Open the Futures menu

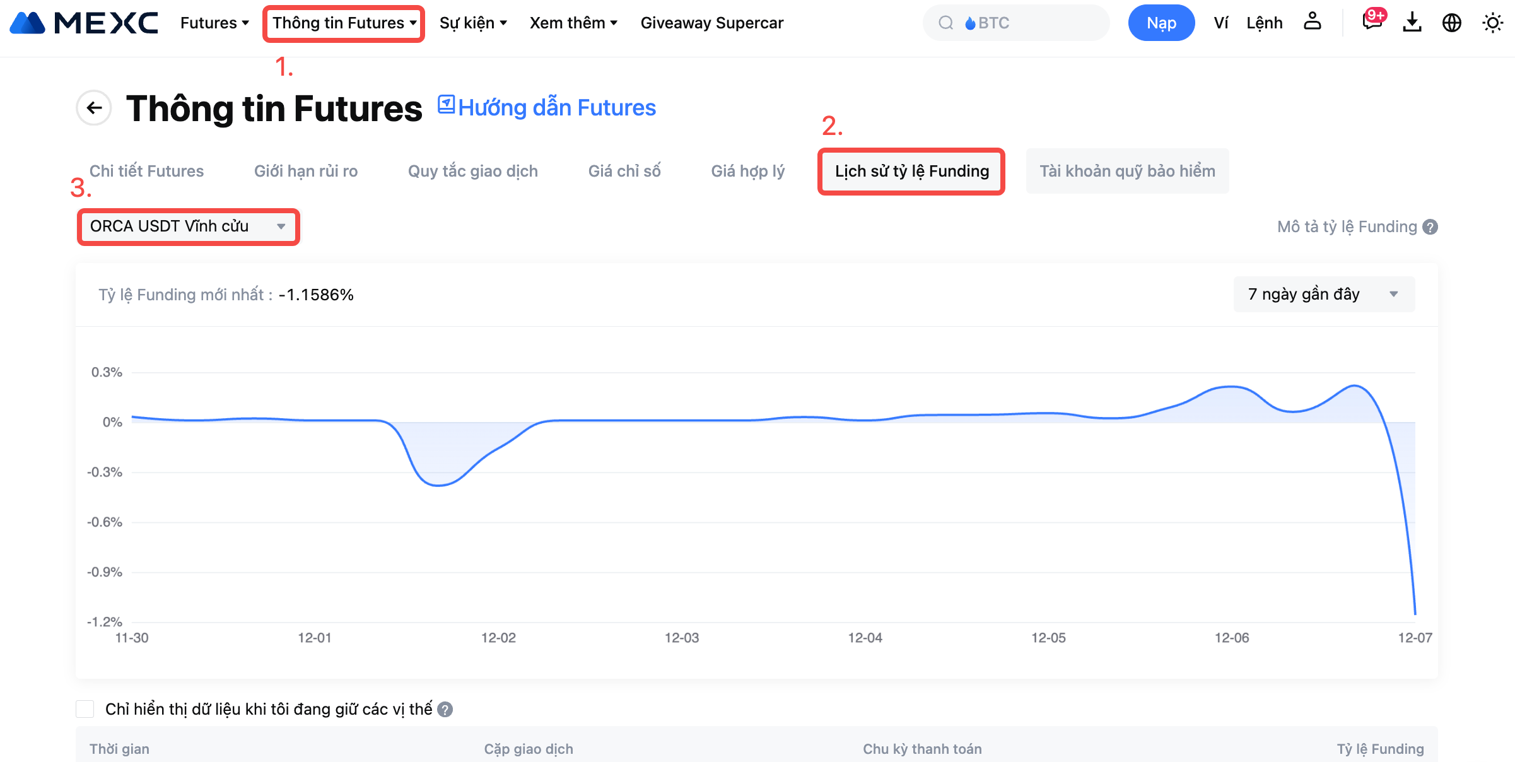pyautogui.click(x=214, y=23)
